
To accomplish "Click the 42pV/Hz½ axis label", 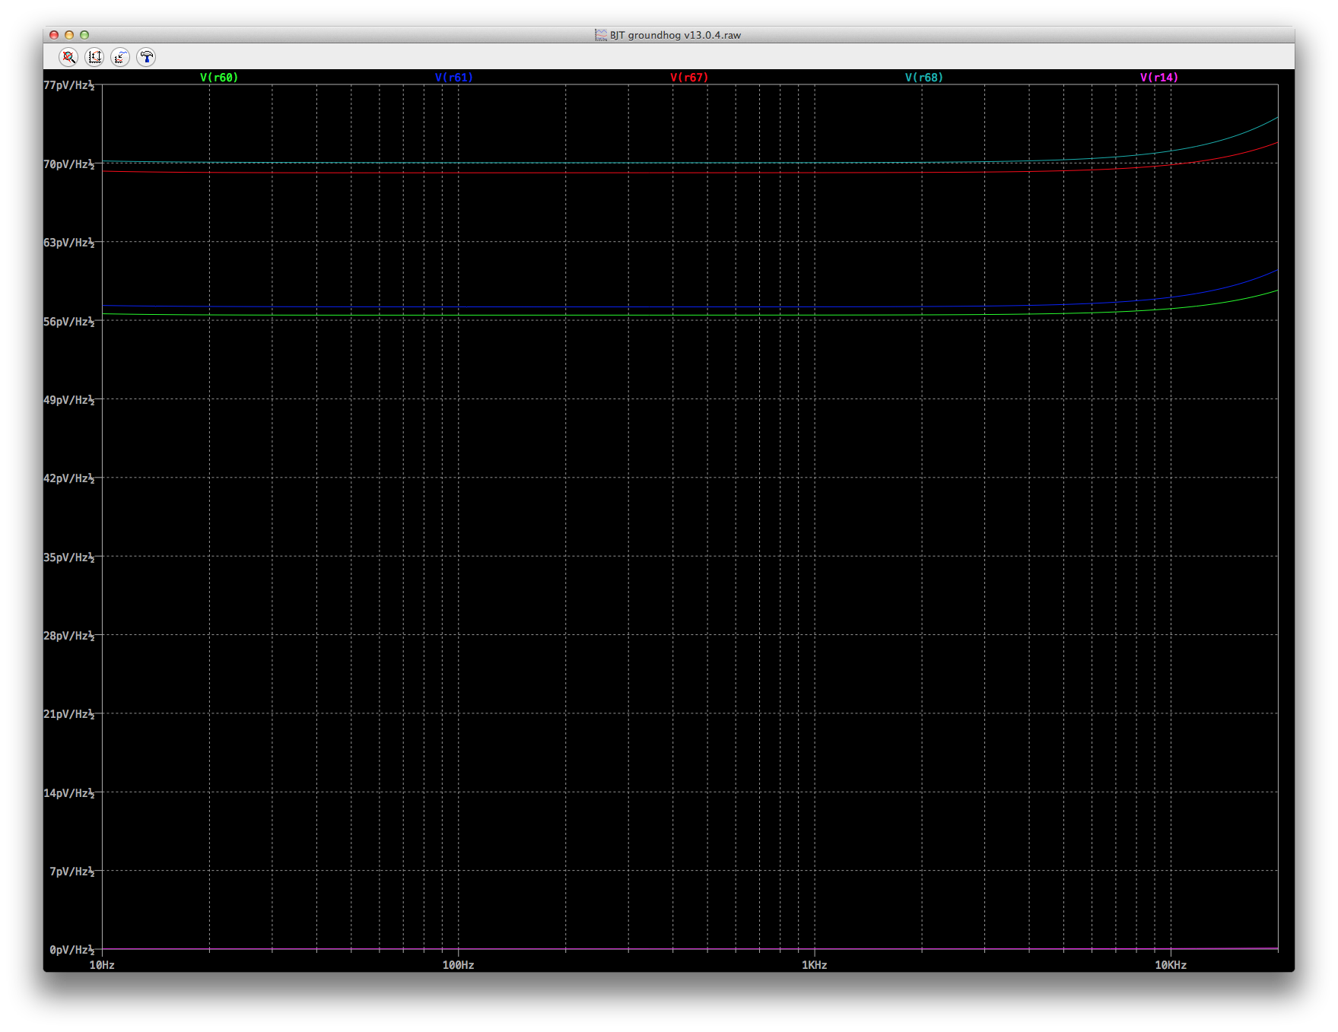I will 69,478.
